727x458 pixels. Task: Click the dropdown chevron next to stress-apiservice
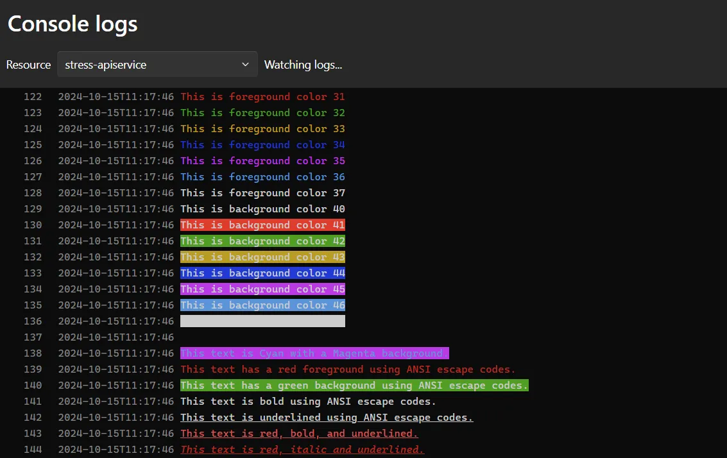coord(244,64)
